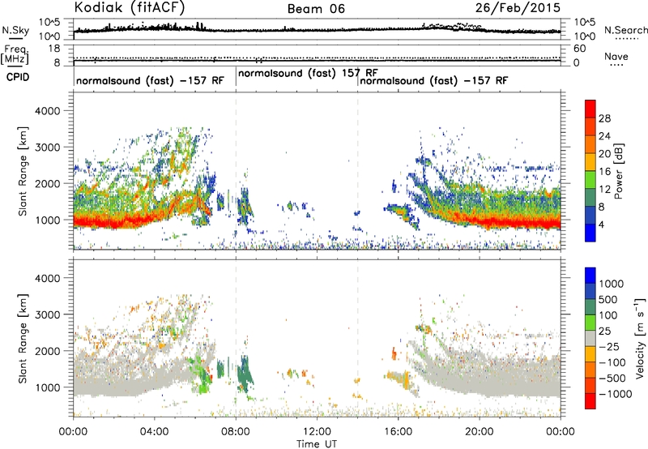Click the 'Beam 06' header label
The image size is (648, 449).
pyautogui.click(x=316, y=9)
